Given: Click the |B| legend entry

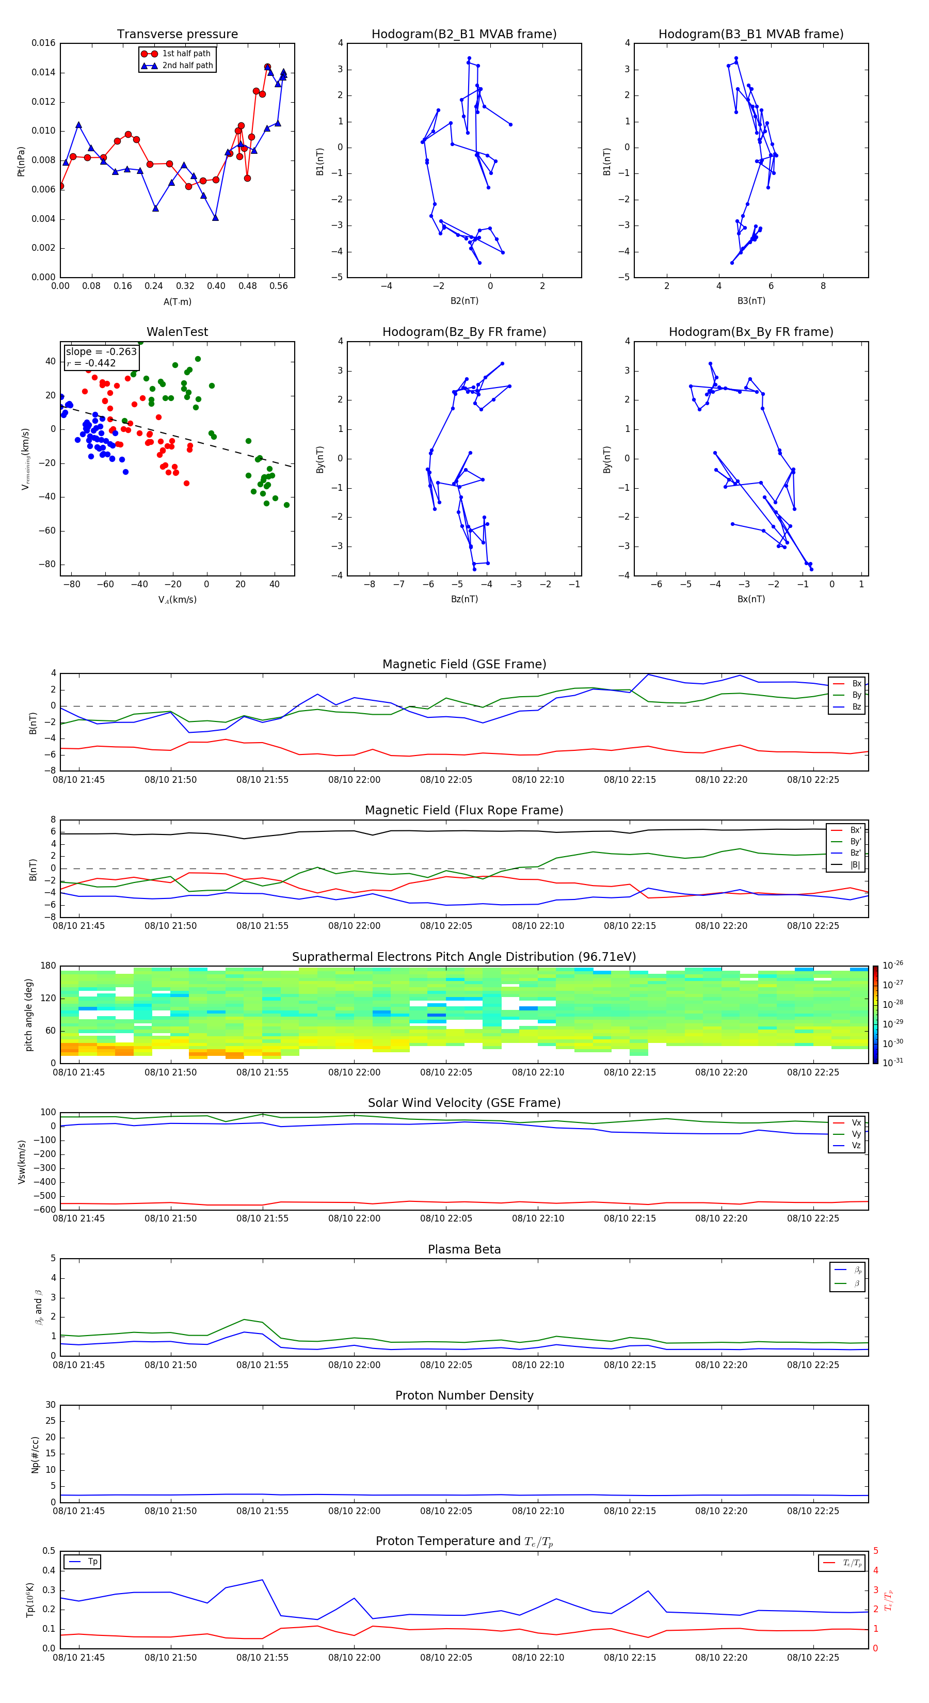Looking at the screenshot, I should pos(847,865).
